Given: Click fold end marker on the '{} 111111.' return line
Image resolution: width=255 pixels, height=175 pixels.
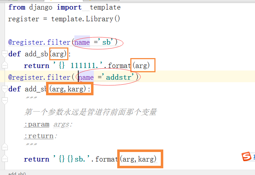Looking at the screenshot, I should [5, 65].
